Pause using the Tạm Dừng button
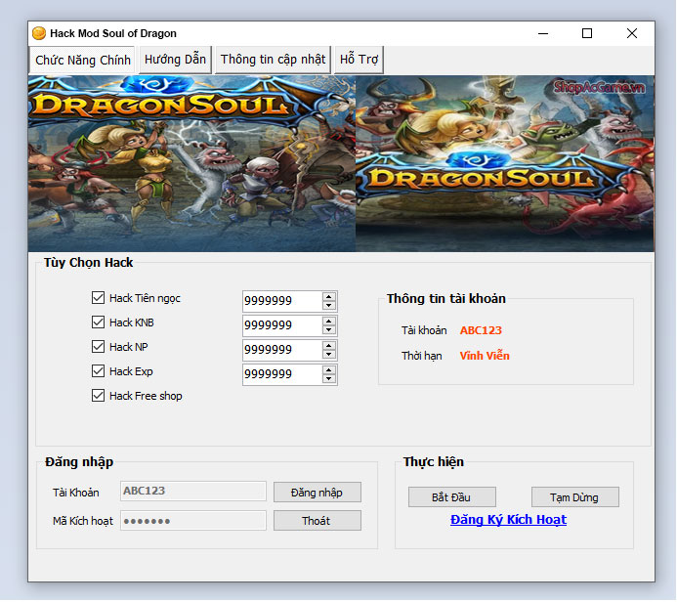Viewport: 677px width, 602px height. pyautogui.click(x=574, y=497)
